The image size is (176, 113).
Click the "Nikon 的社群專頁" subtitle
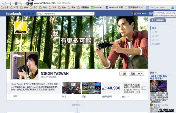click(x=48, y=77)
